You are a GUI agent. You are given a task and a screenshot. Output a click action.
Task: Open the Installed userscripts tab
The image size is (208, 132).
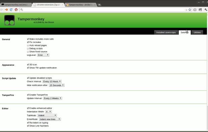tap(166, 32)
